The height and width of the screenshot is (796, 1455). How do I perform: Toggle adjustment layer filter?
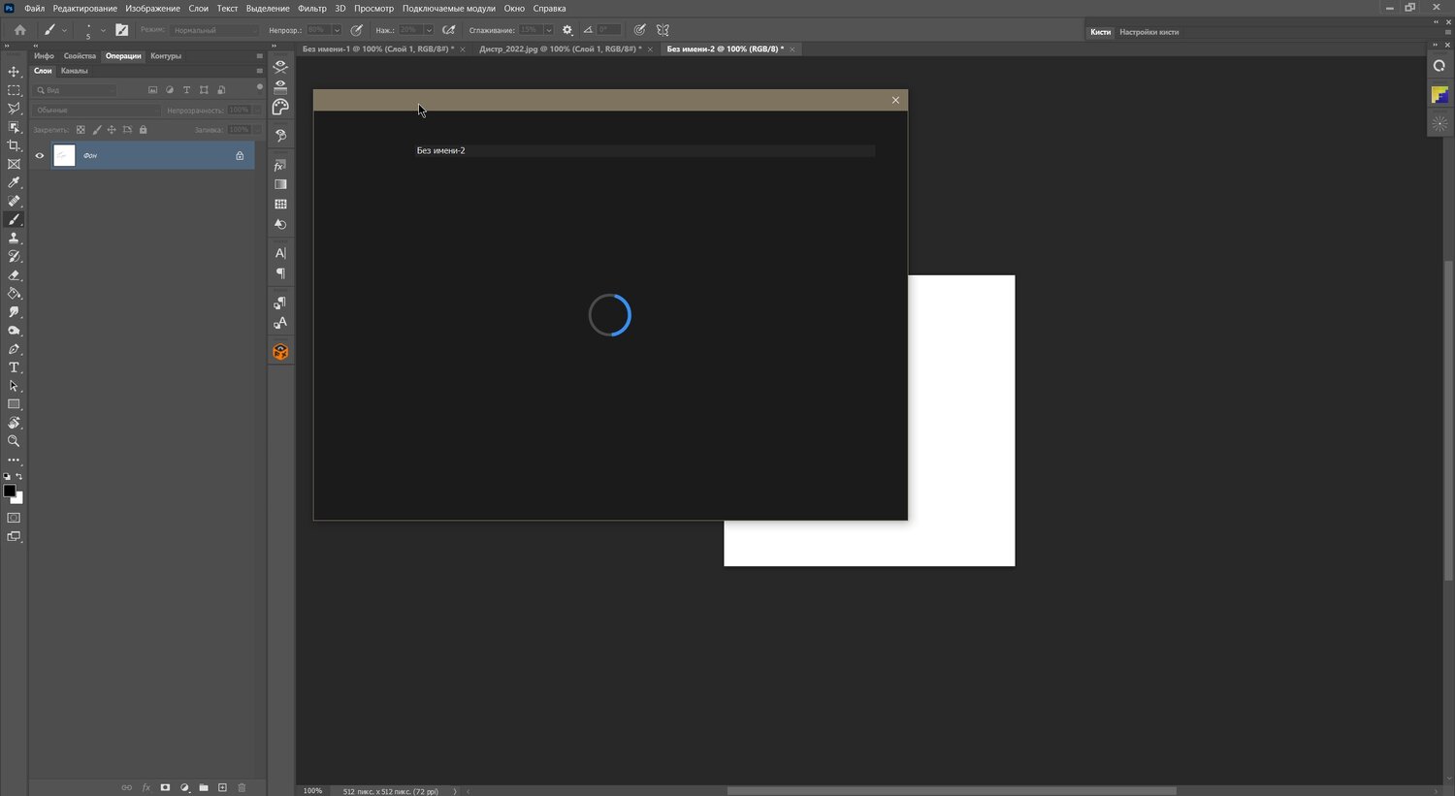pyautogui.click(x=170, y=90)
